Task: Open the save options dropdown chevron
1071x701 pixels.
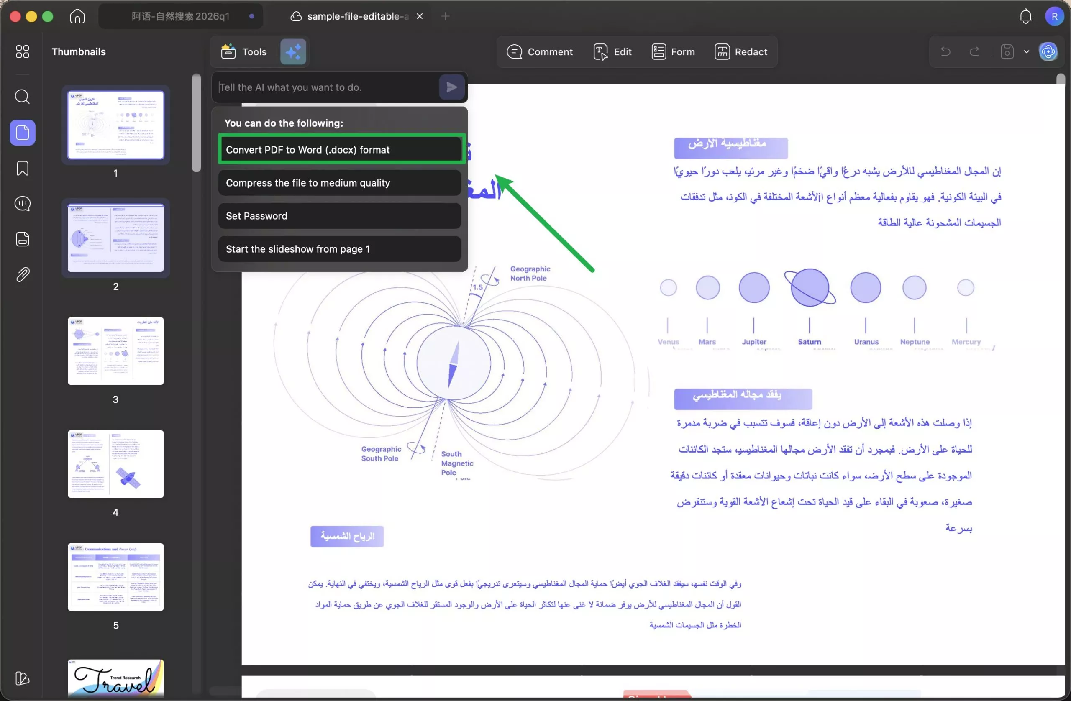Action: pos(1027,51)
